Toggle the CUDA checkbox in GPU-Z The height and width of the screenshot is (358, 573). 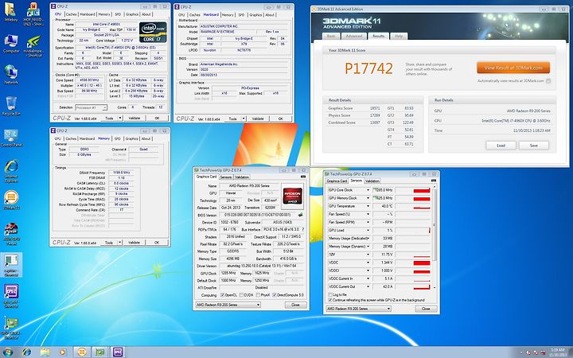click(x=241, y=295)
